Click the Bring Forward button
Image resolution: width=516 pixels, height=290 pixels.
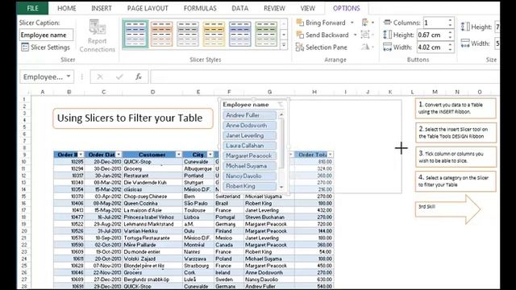tap(321, 23)
